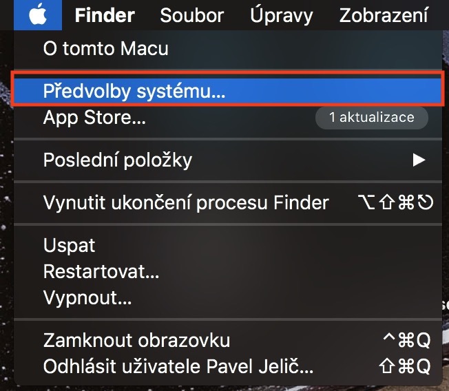Image resolution: width=449 pixels, height=391 pixels.
Task: Open the Zobrazení menu
Action: coord(393,15)
